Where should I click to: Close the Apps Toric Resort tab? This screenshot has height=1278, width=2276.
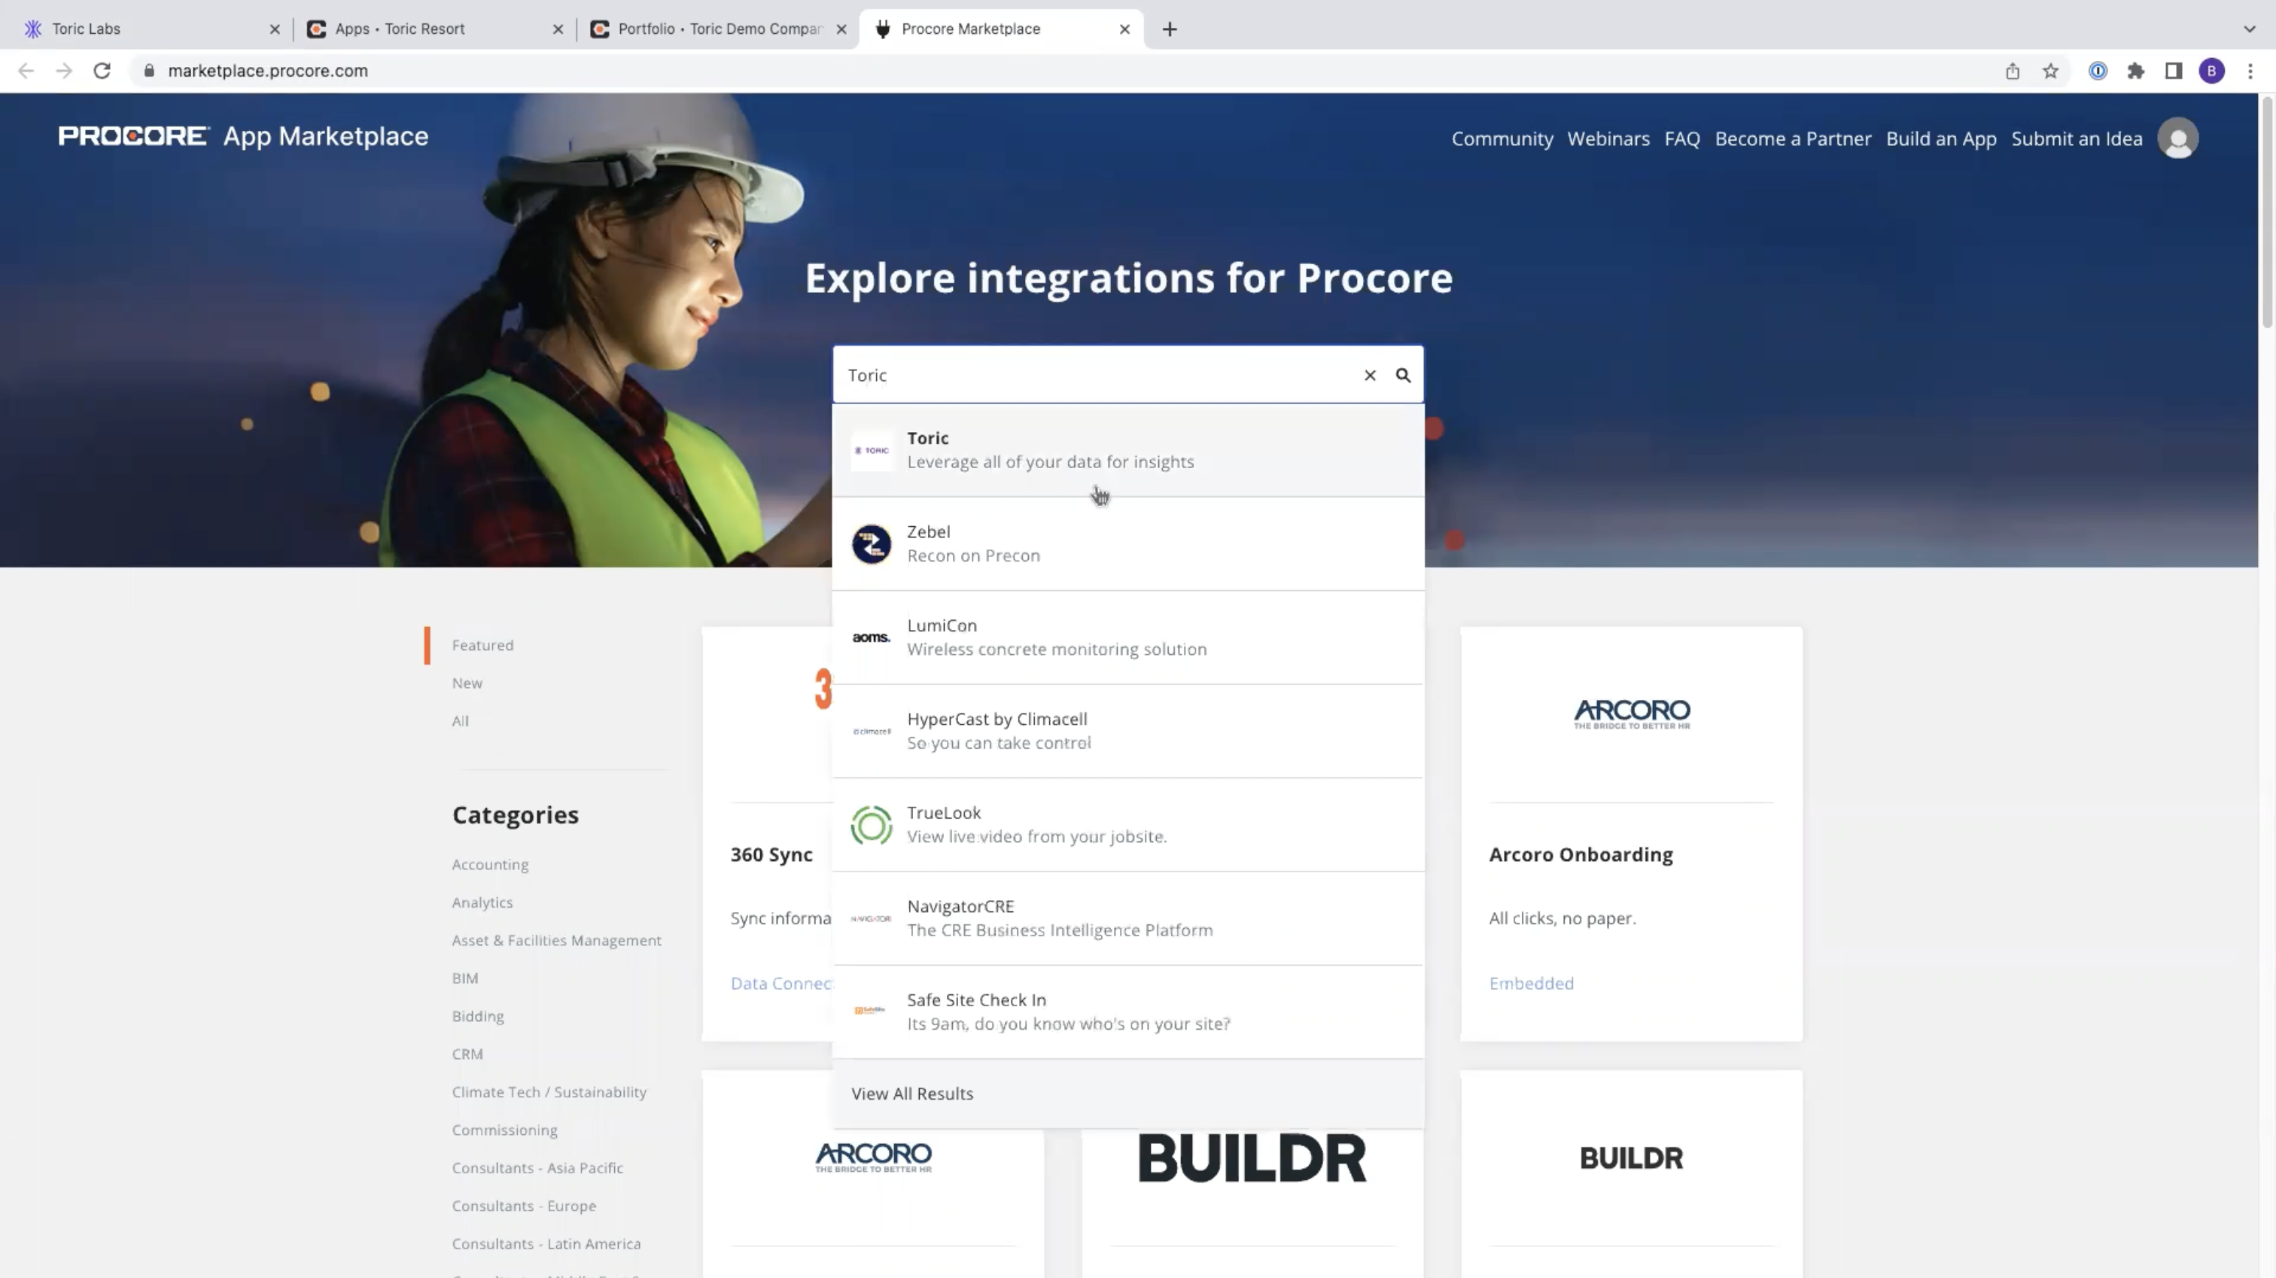[558, 29]
